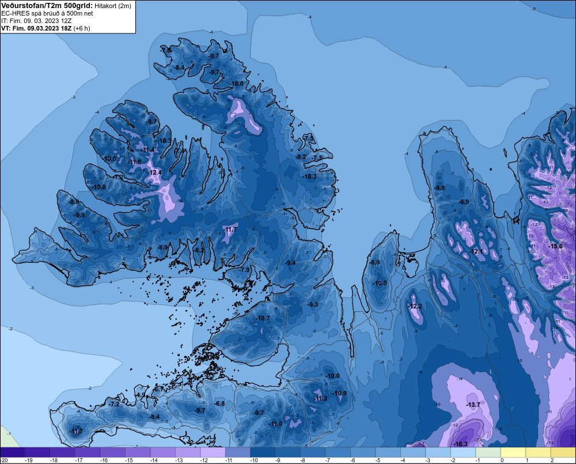Click the -8.2 temperature label
The width and height of the screenshot is (576, 464).
(x=199, y=250)
